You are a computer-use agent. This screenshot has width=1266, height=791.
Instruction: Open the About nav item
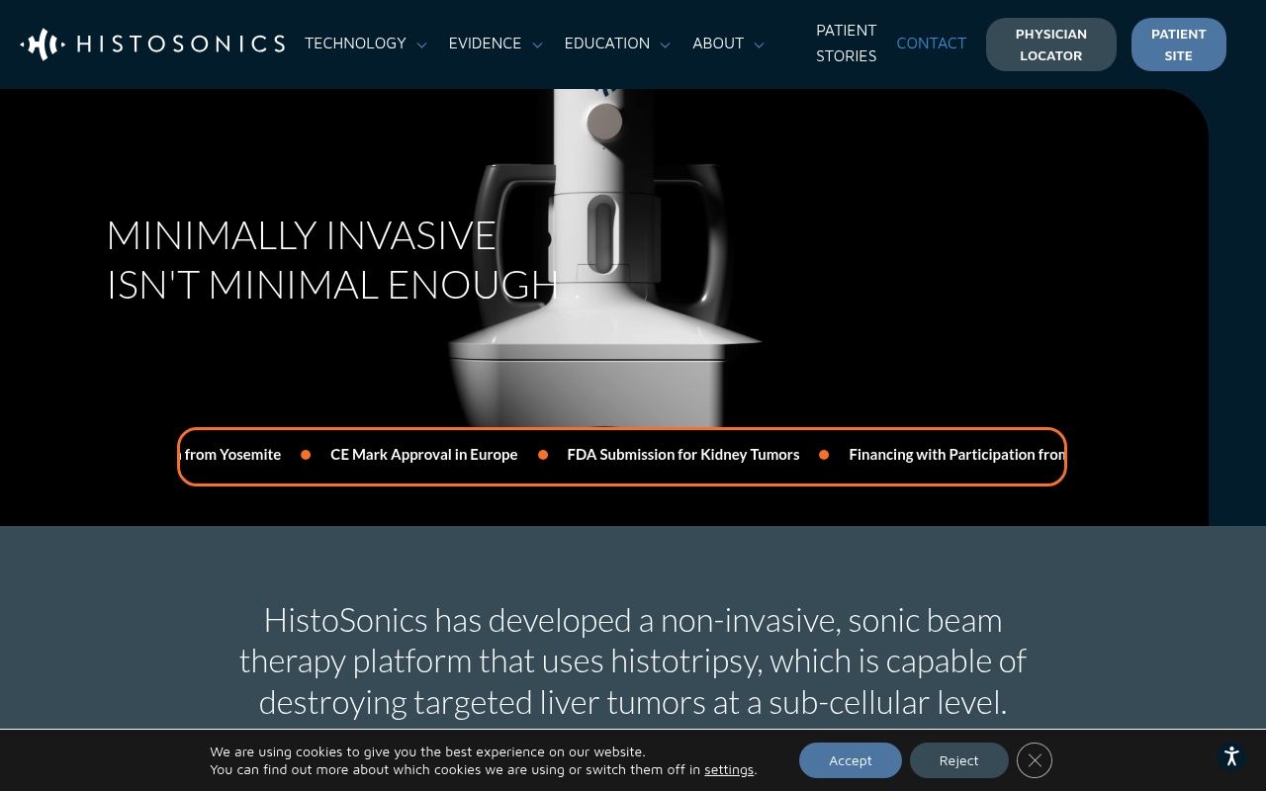[718, 44]
